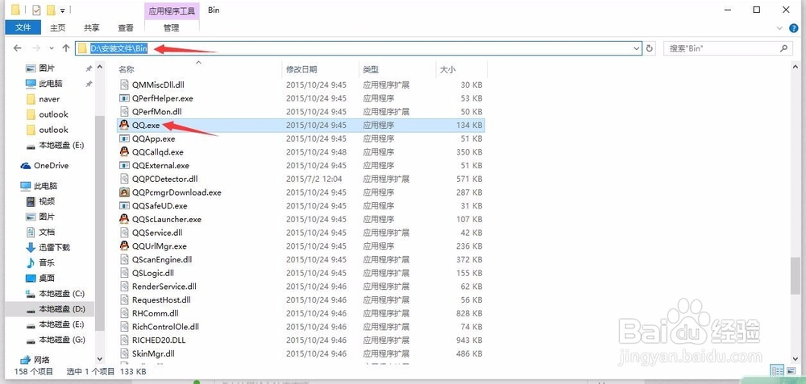Open the 管理 ribbon tab
The height and width of the screenshot is (384, 806).
pyautogui.click(x=172, y=27)
